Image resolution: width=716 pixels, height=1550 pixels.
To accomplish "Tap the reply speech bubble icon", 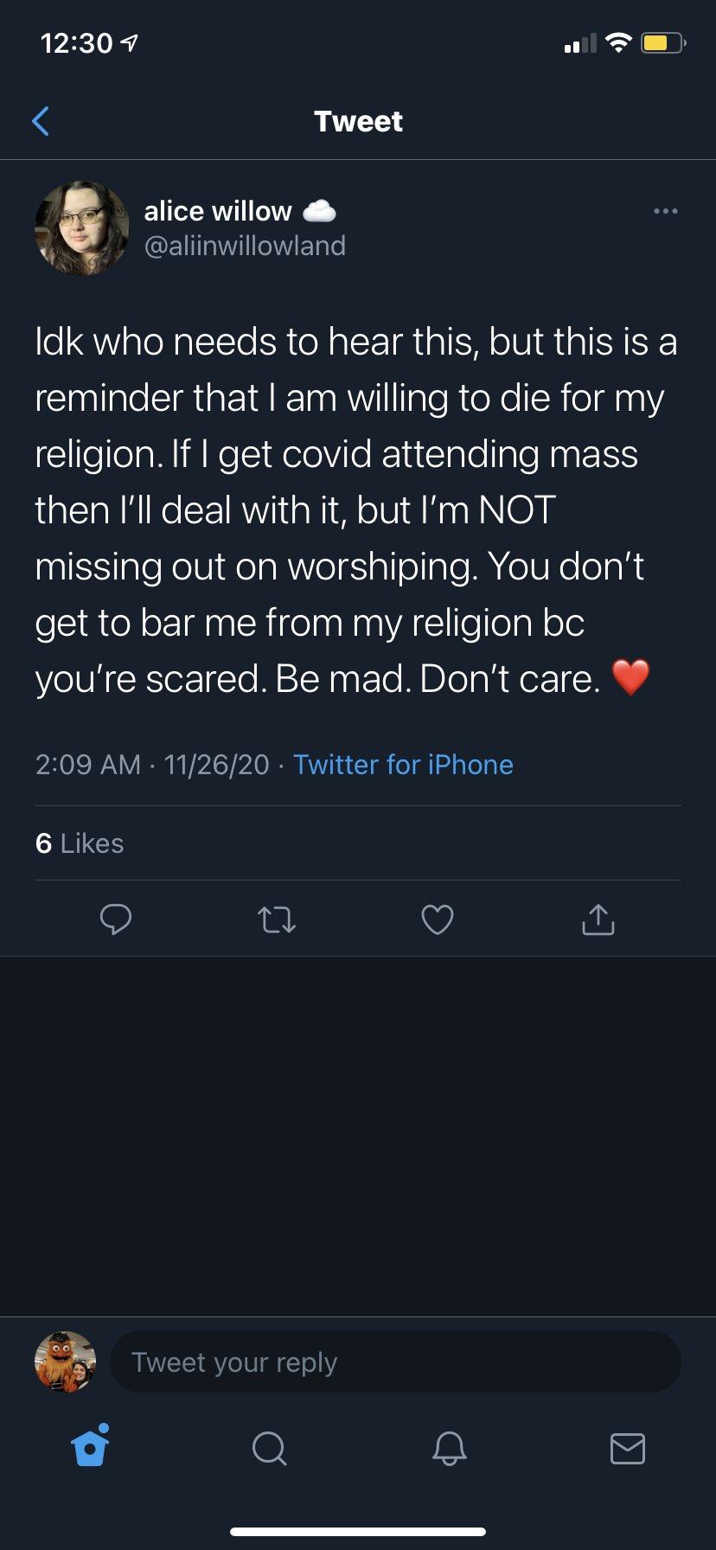I will (x=115, y=919).
